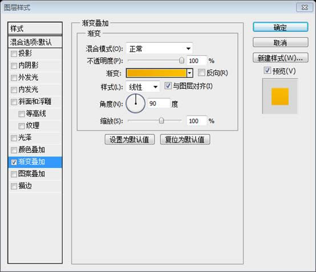Screen dimensions: 316x272
Task: Click the 不透明度 opacity slider handle
Action: coord(181,60)
